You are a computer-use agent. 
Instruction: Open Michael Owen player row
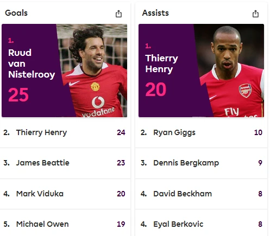65,224
